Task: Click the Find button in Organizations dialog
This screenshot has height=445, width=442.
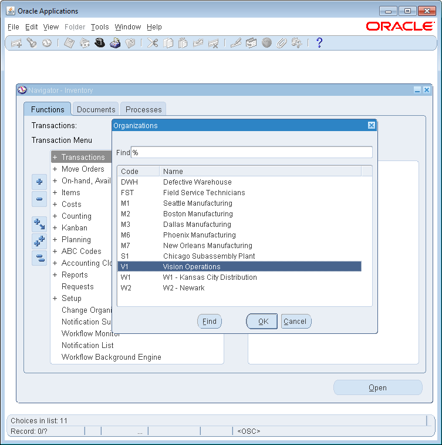Action: [210, 322]
